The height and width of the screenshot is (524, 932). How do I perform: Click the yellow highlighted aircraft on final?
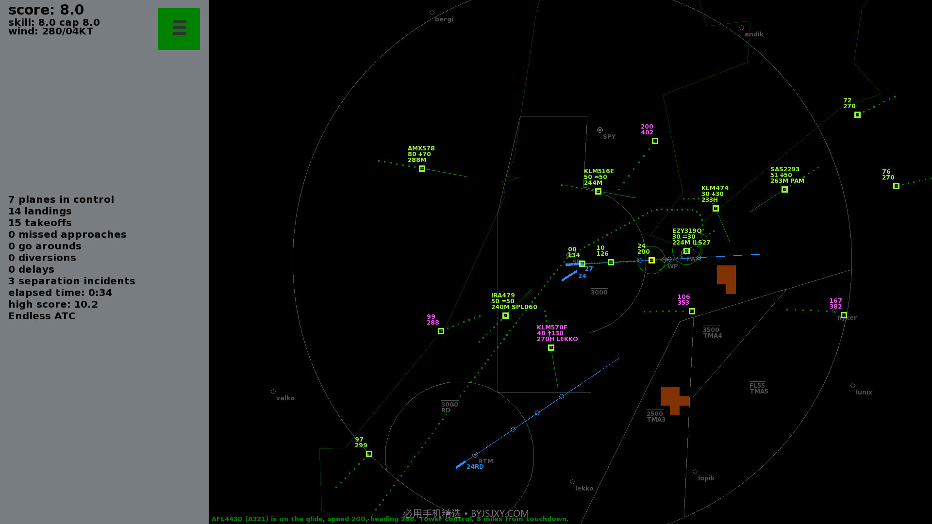pyautogui.click(x=651, y=261)
